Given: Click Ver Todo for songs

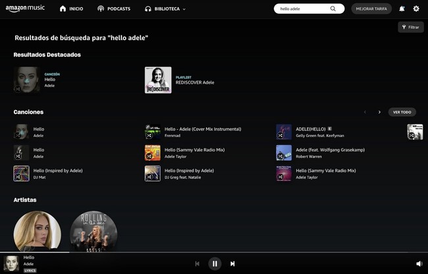Looking at the screenshot, I should [402, 112].
